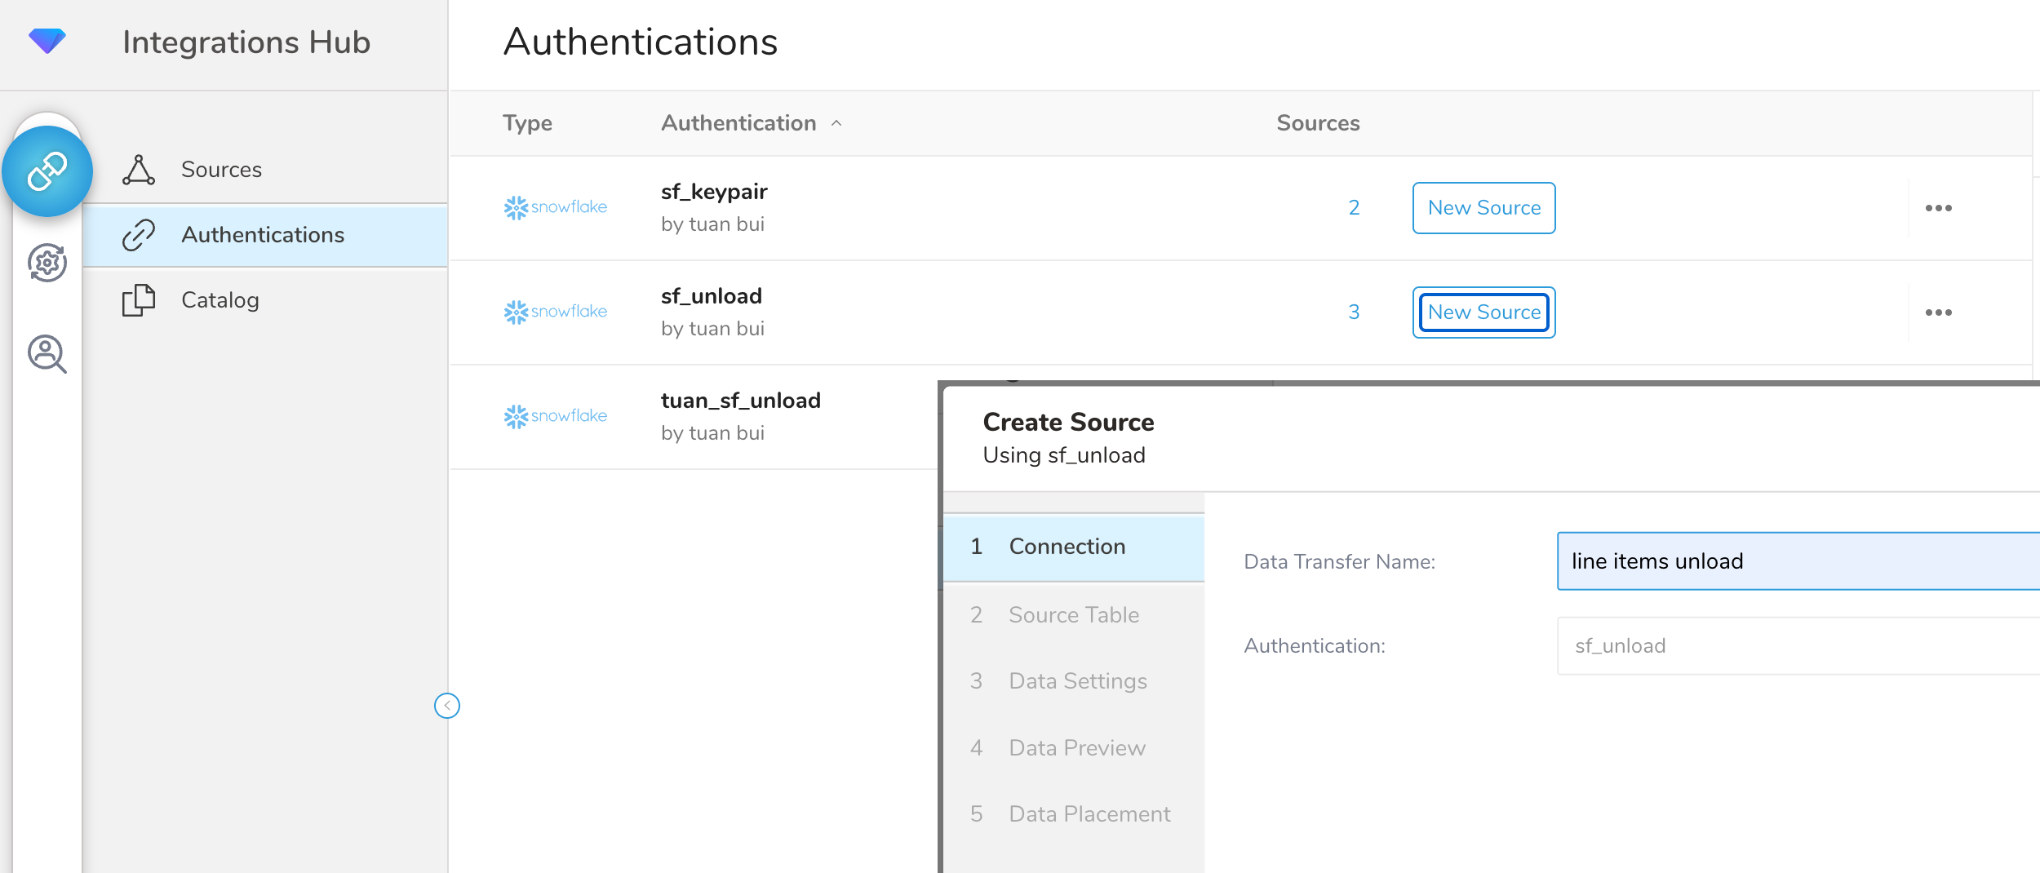2040x873 pixels.
Task: Open the sf_unload sources count link
Action: tap(1354, 312)
